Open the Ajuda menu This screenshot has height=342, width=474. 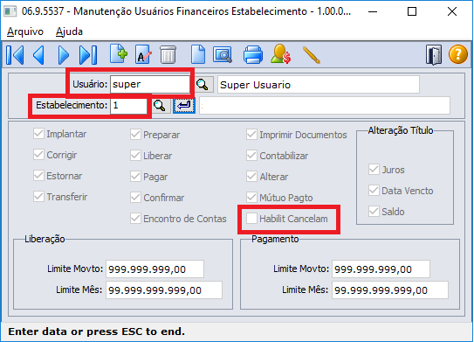pyautogui.click(x=69, y=31)
